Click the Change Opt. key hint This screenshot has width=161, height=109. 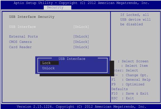coord(131,75)
